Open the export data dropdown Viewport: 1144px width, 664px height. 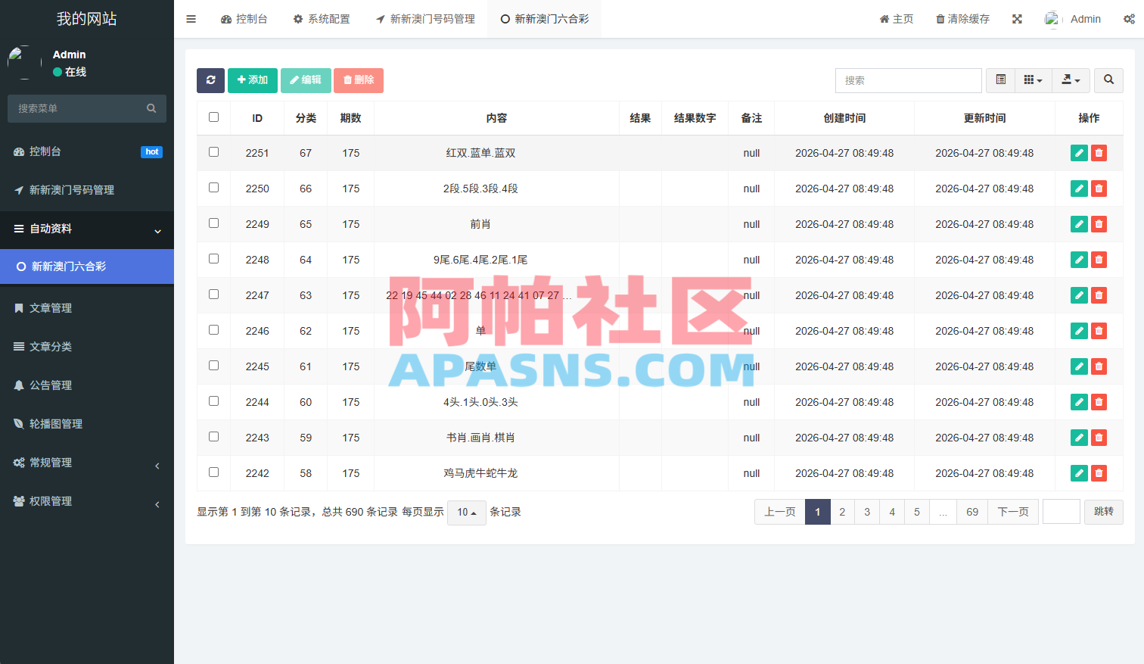point(1071,80)
